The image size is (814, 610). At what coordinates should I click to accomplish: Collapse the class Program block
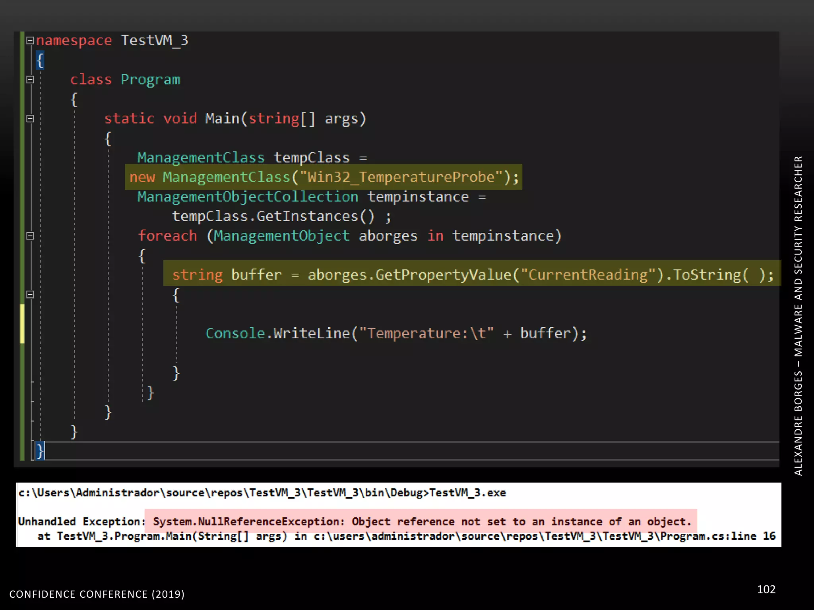click(x=30, y=79)
